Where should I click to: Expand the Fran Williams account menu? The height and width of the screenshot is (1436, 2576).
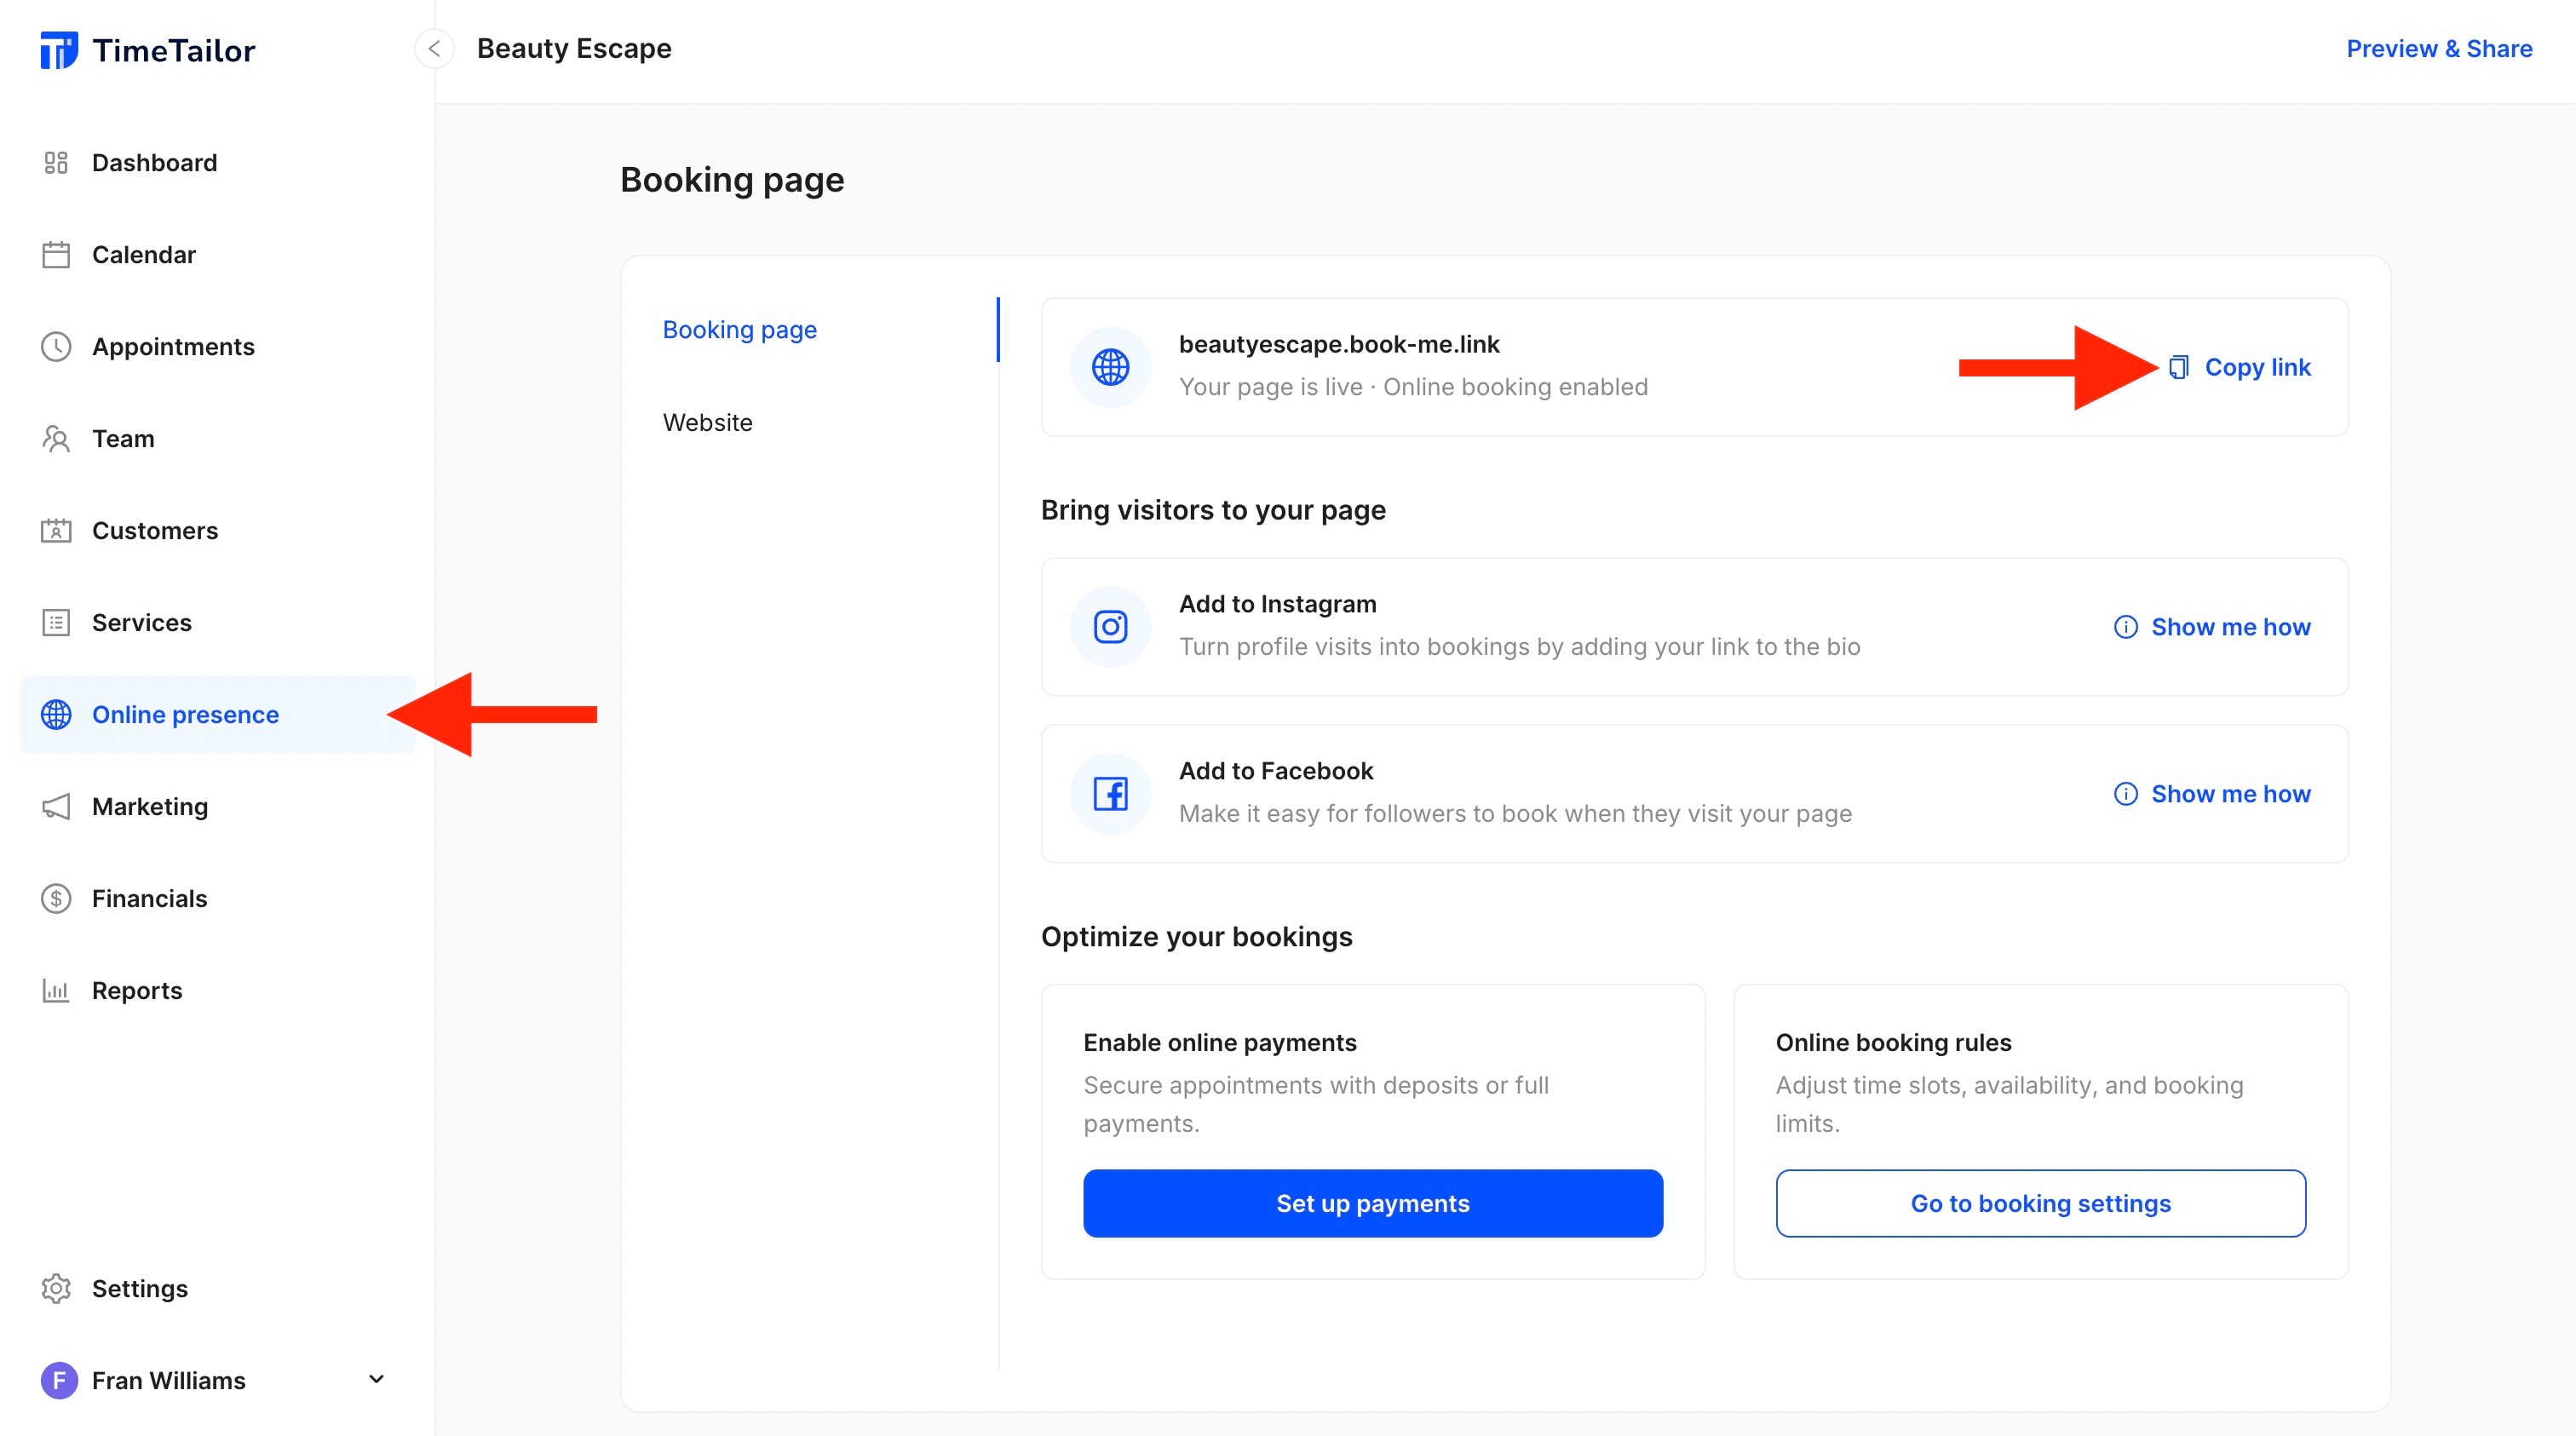(x=376, y=1380)
